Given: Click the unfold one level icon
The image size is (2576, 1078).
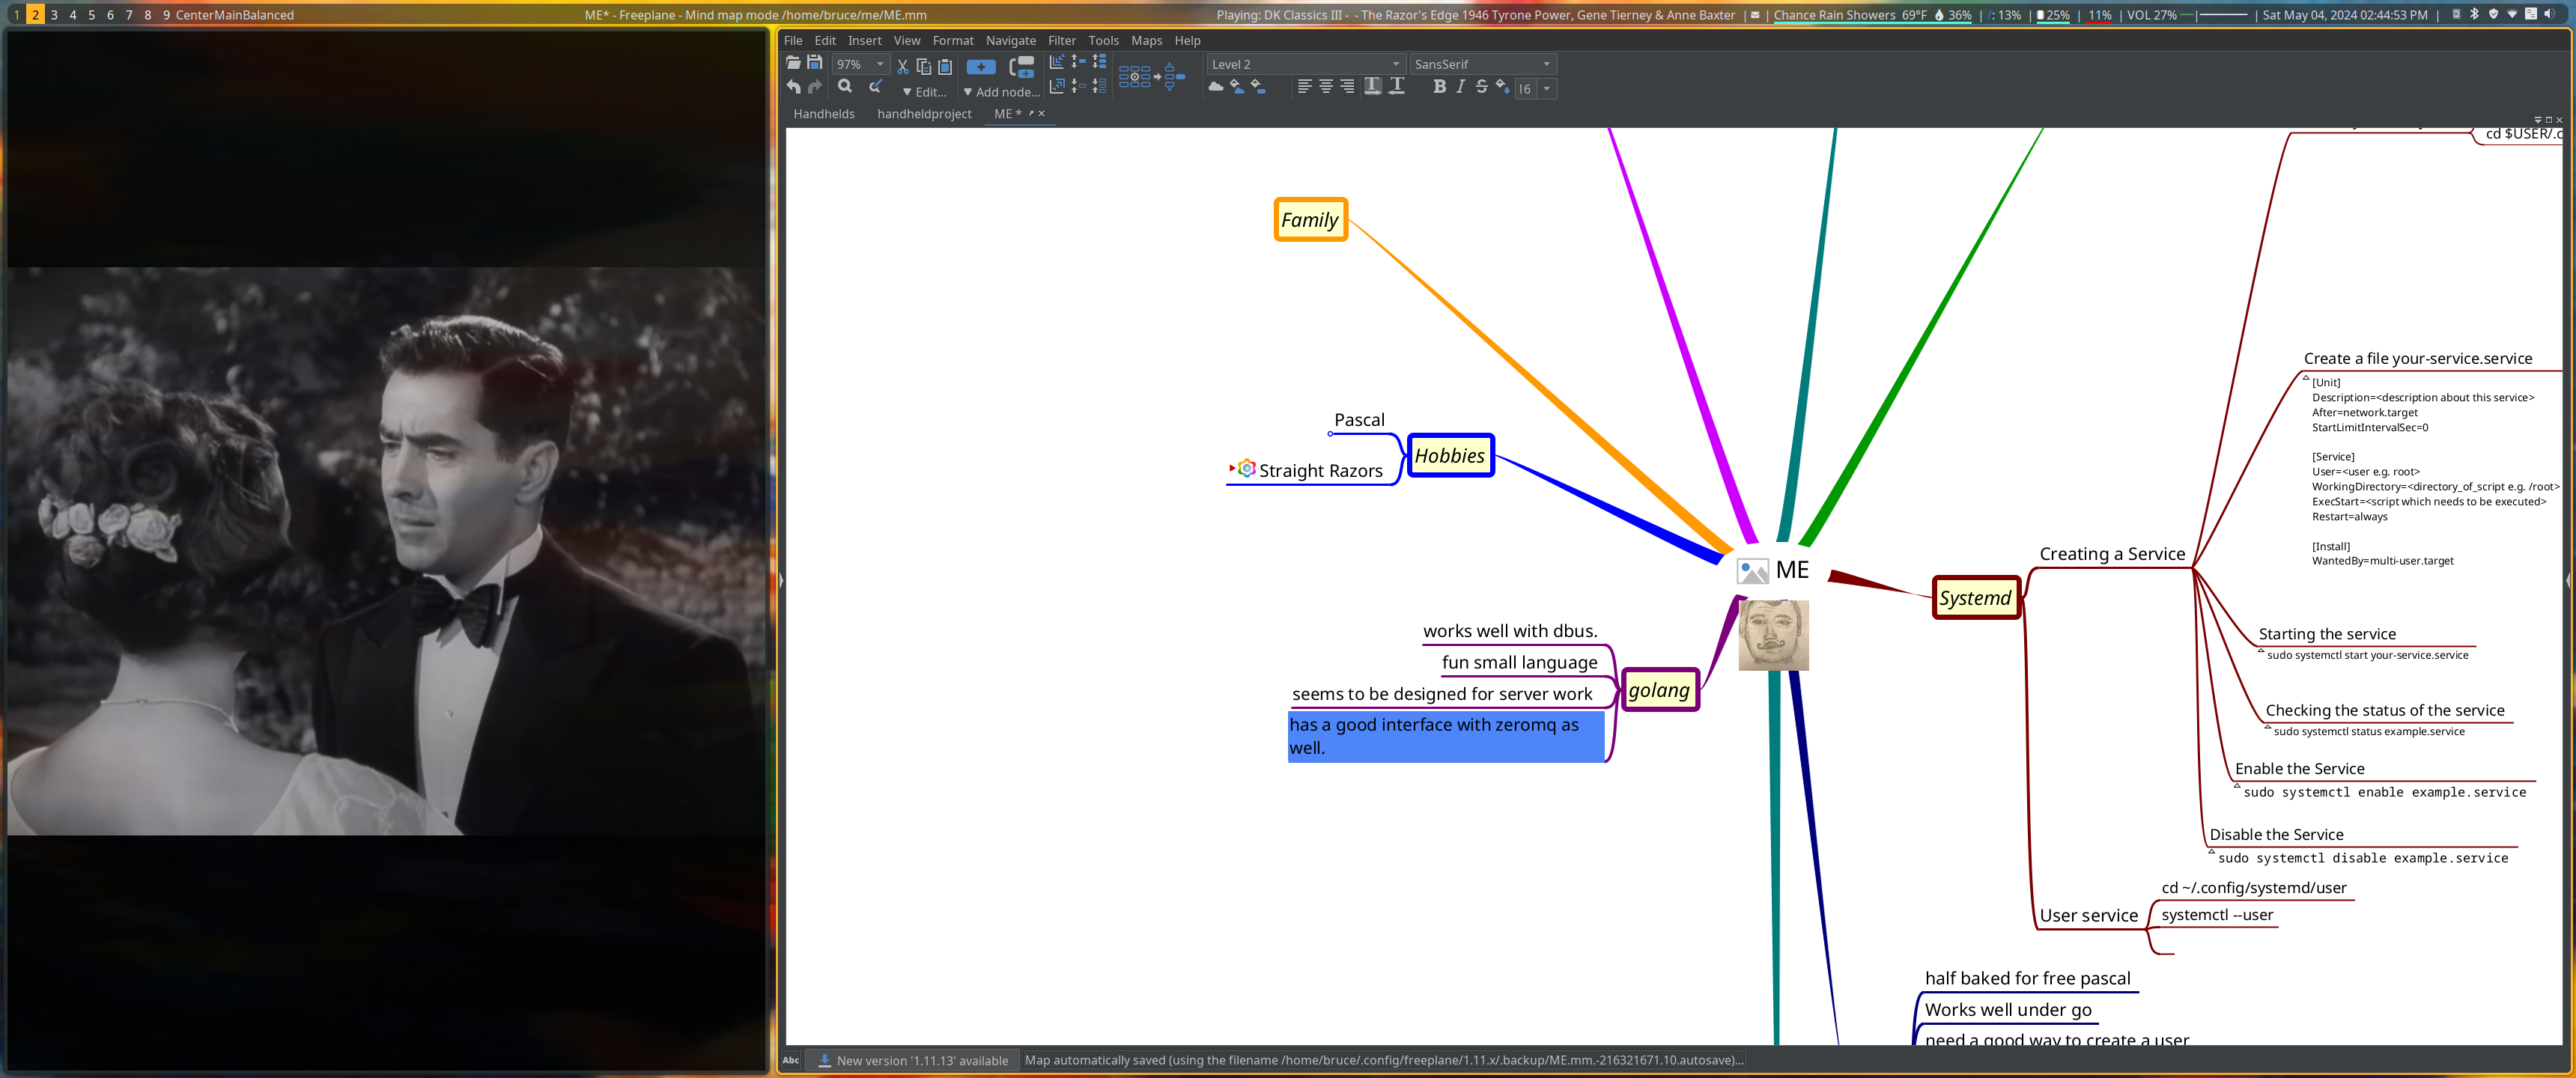Looking at the screenshot, I should (1079, 62).
